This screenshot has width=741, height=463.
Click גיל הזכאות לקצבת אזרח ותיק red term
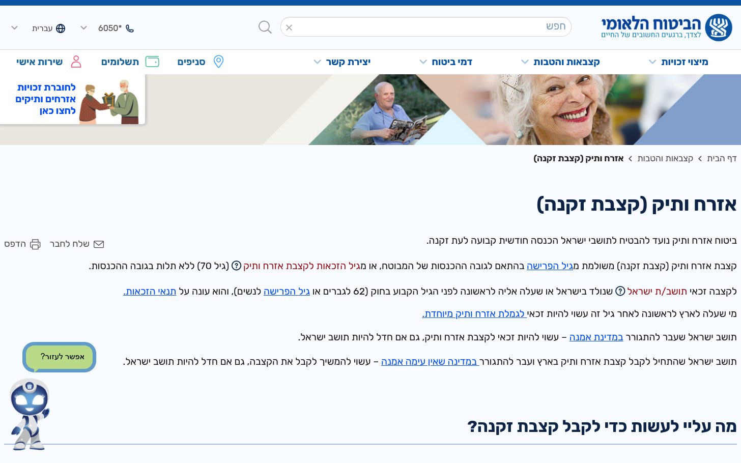point(302,266)
